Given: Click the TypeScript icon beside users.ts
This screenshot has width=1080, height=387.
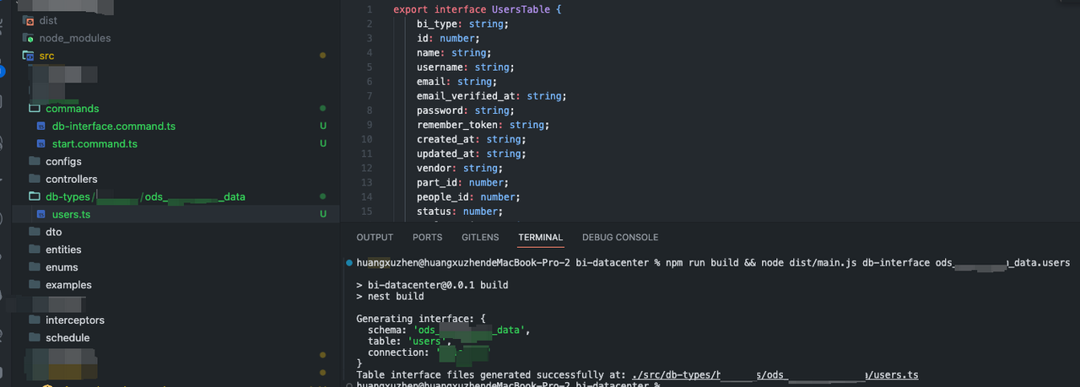Looking at the screenshot, I should tap(41, 214).
